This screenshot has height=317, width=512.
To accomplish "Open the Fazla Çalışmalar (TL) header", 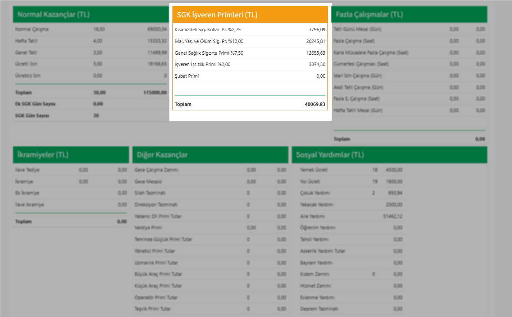I will (410, 14).
